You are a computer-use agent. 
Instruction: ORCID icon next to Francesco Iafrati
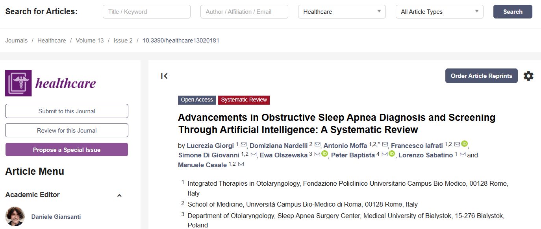pos(464,144)
